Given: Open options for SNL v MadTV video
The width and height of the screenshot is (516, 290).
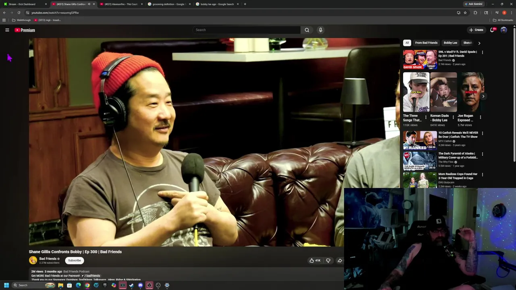Looking at the screenshot, I should pos(482,52).
